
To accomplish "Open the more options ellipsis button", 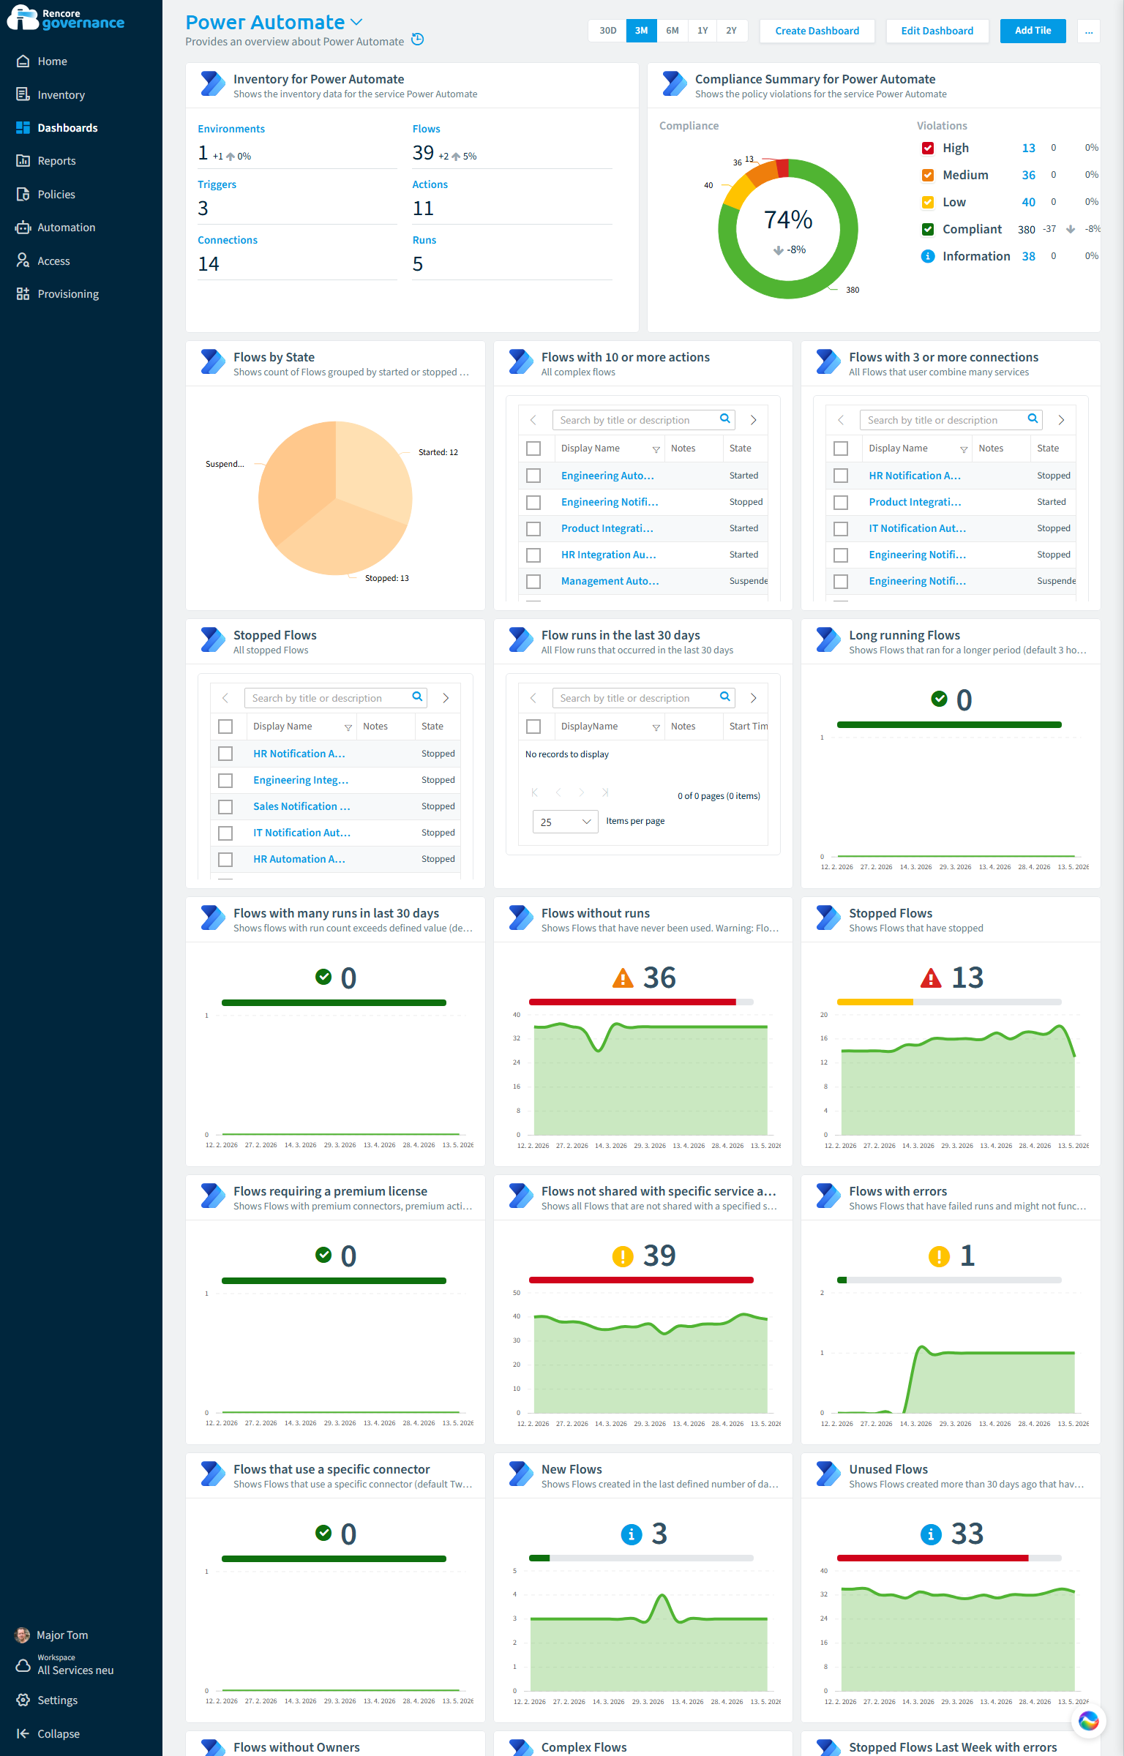I will [x=1088, y=31].
